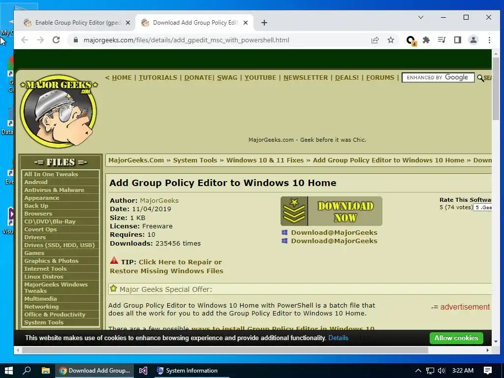Open the SWAG menu link
This screenshot has width=504, height=378.
[x=227, y=78]
